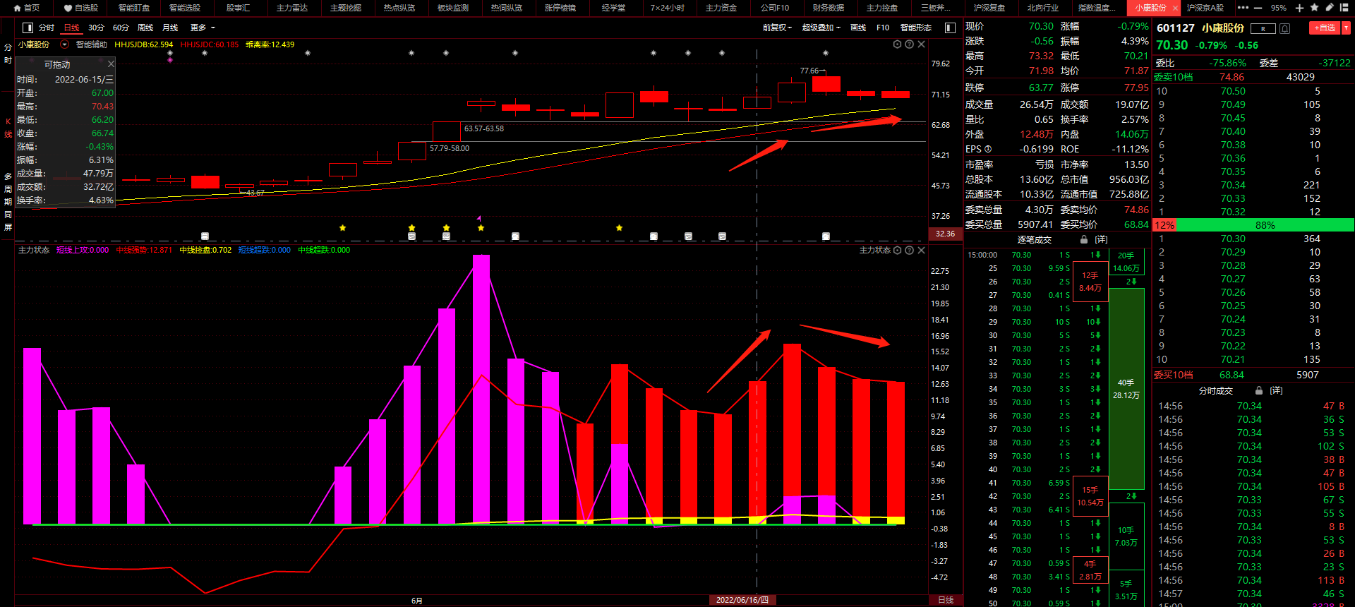1355x607 pixels.
Task: Expand the dropdown arrow beside +自选
Action: coord(1346,28)
